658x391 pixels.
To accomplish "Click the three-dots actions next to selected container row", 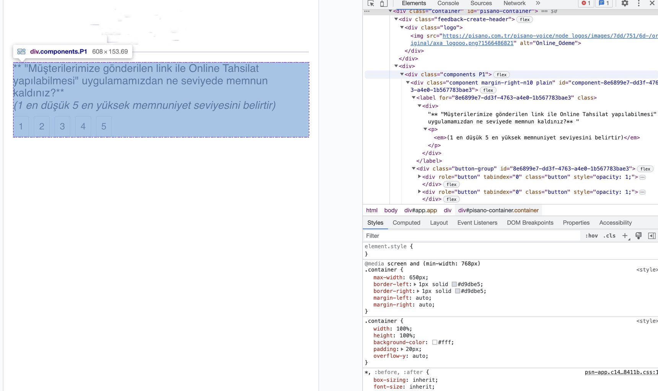I will (x=367, y=11).
